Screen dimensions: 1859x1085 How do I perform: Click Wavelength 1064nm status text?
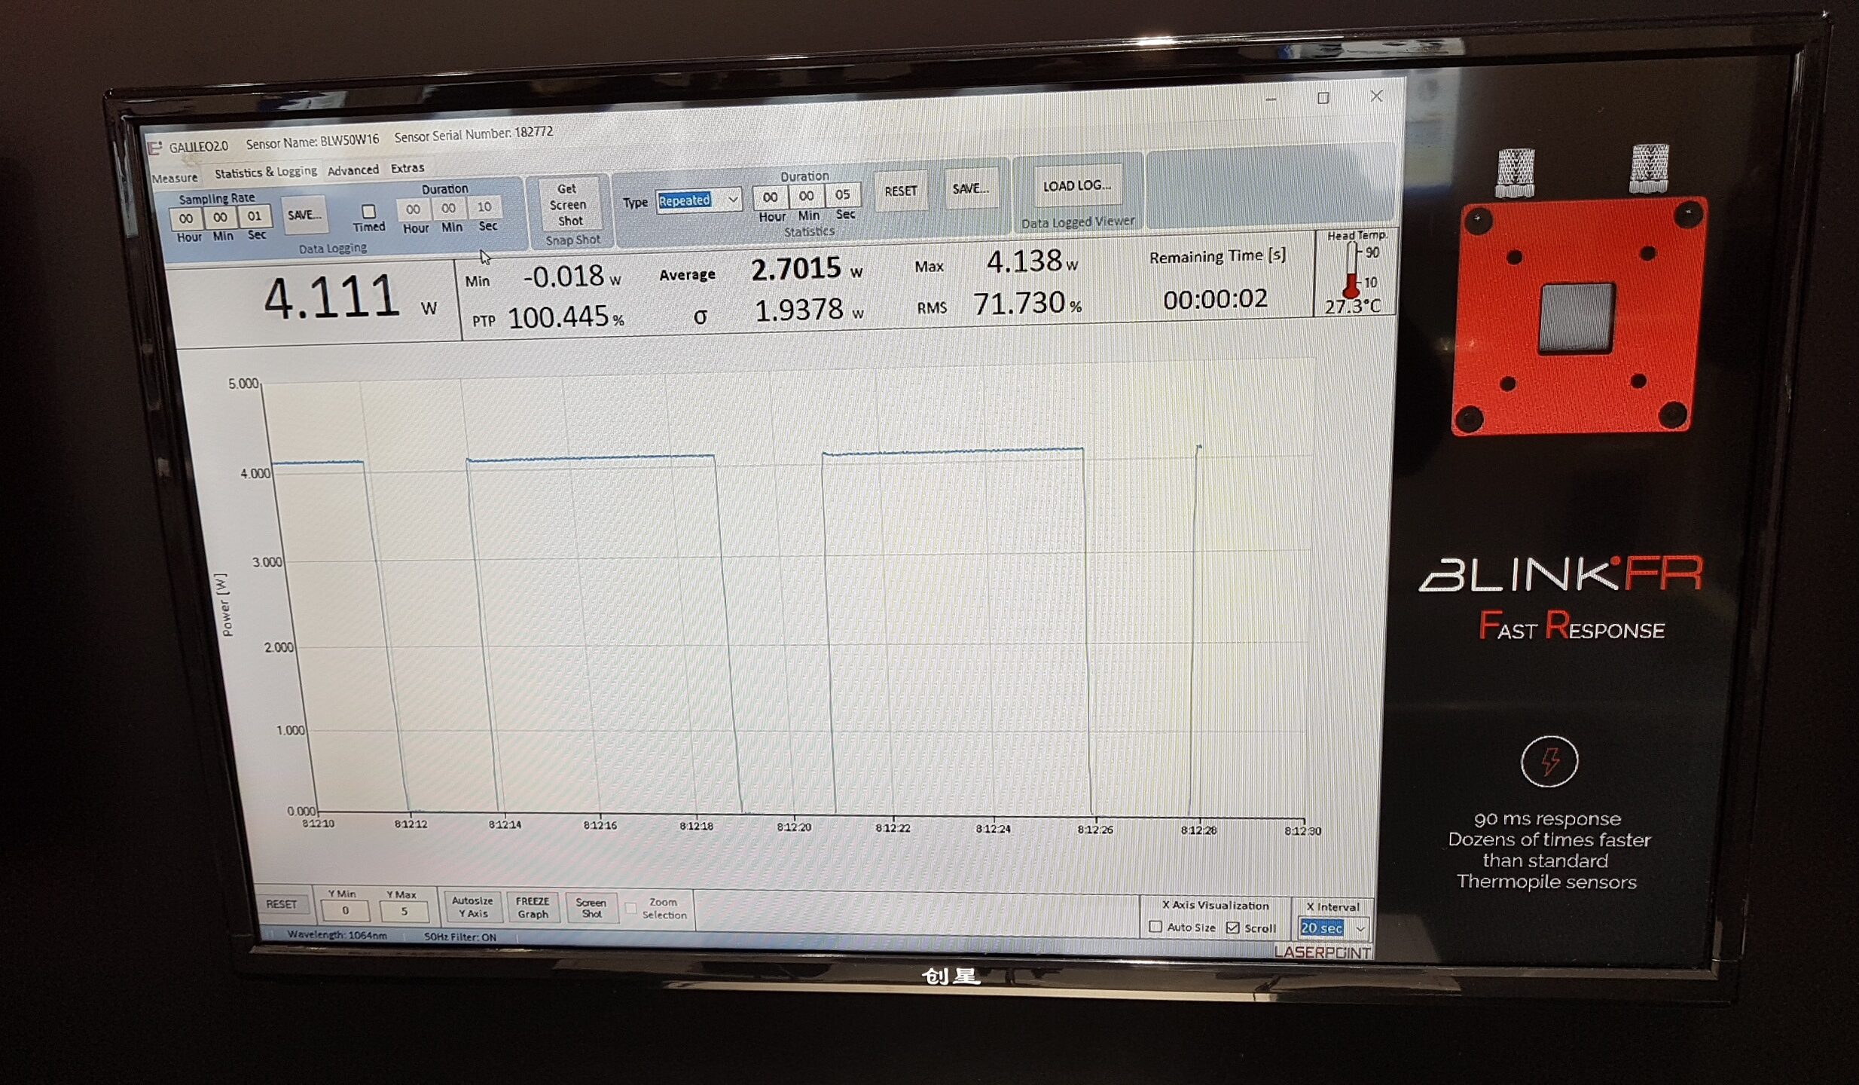point(337,935)
